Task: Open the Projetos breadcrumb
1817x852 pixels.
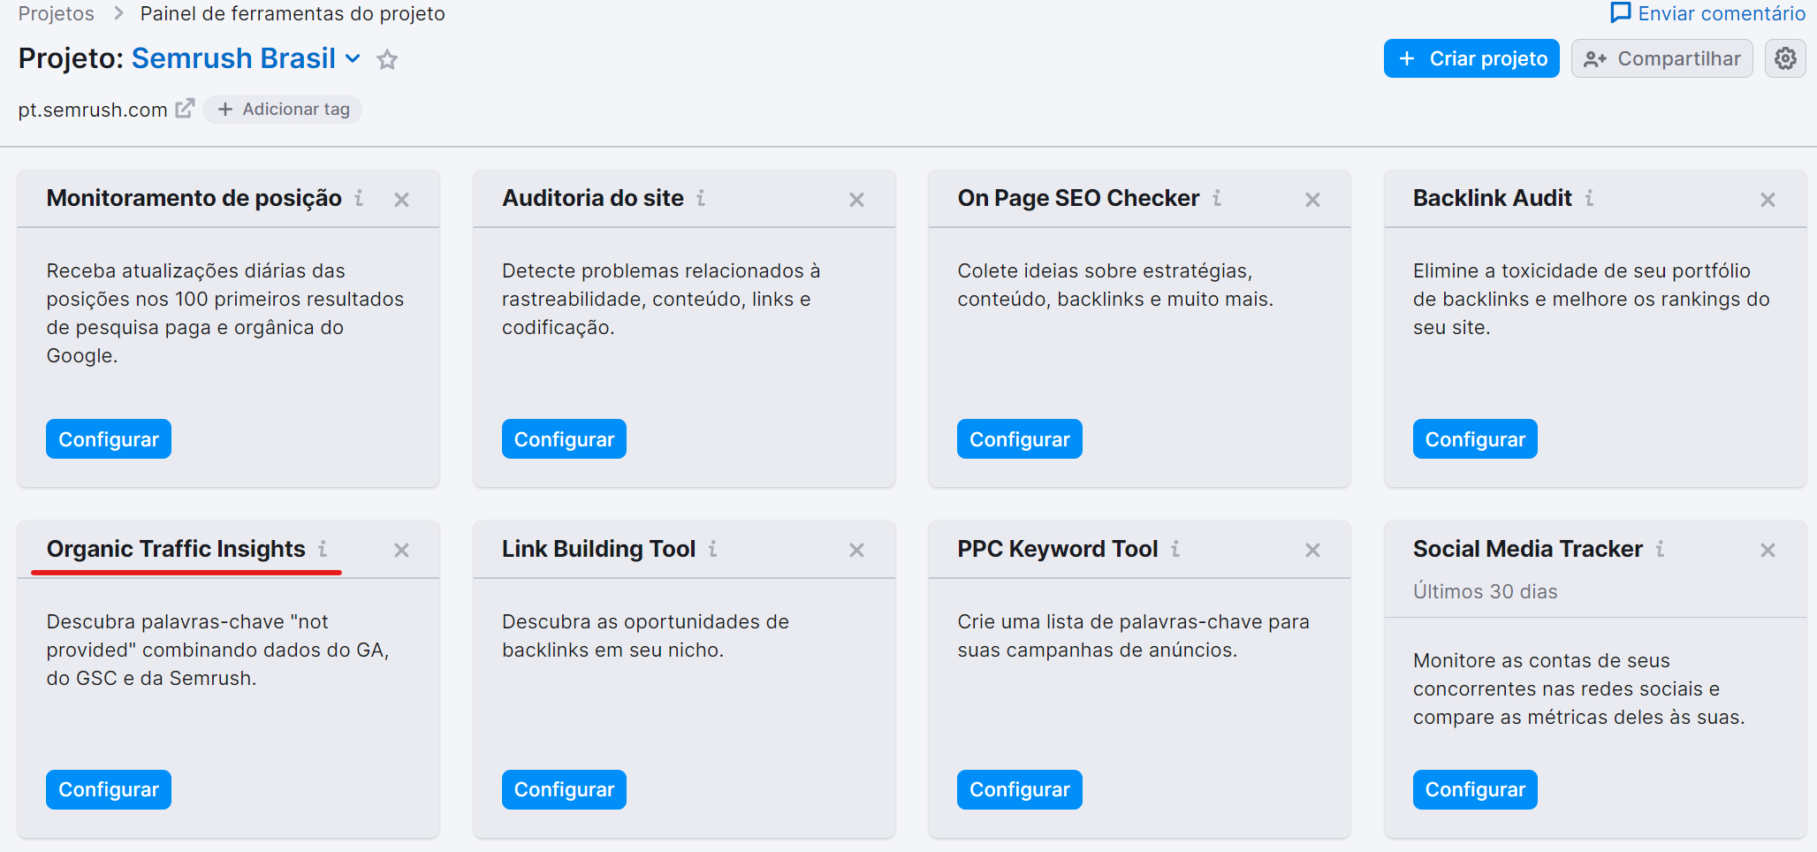Action: tap(56, 13)
